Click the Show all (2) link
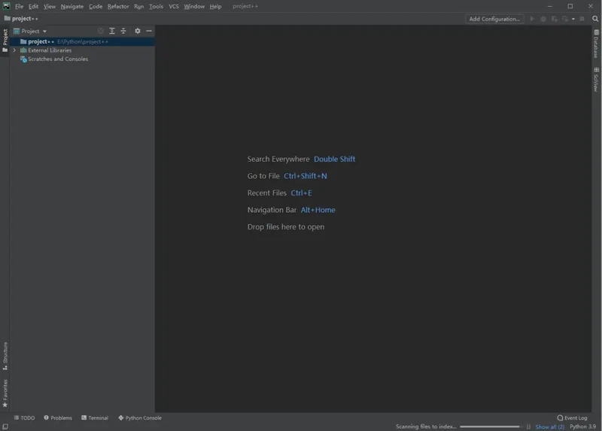This screenshot has height=431, width=602. [x=549, y=426]
